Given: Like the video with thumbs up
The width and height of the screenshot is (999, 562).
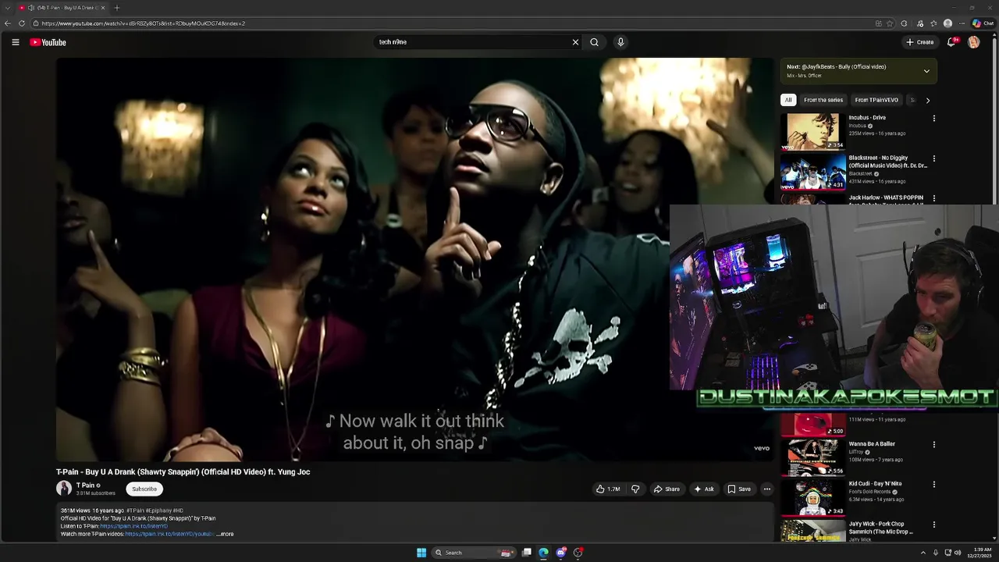Looking at the screenshot, I should pos(608,489).
